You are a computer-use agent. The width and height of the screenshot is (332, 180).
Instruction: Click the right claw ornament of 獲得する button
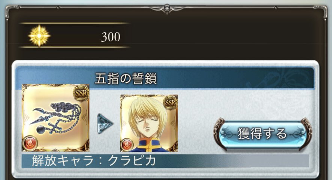306,133
